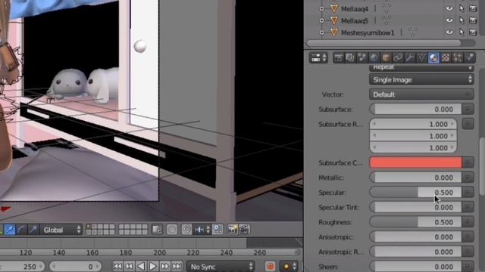Render OpenGL still image icon
This screenshot has width=485, height=272.
coord(233,230)
